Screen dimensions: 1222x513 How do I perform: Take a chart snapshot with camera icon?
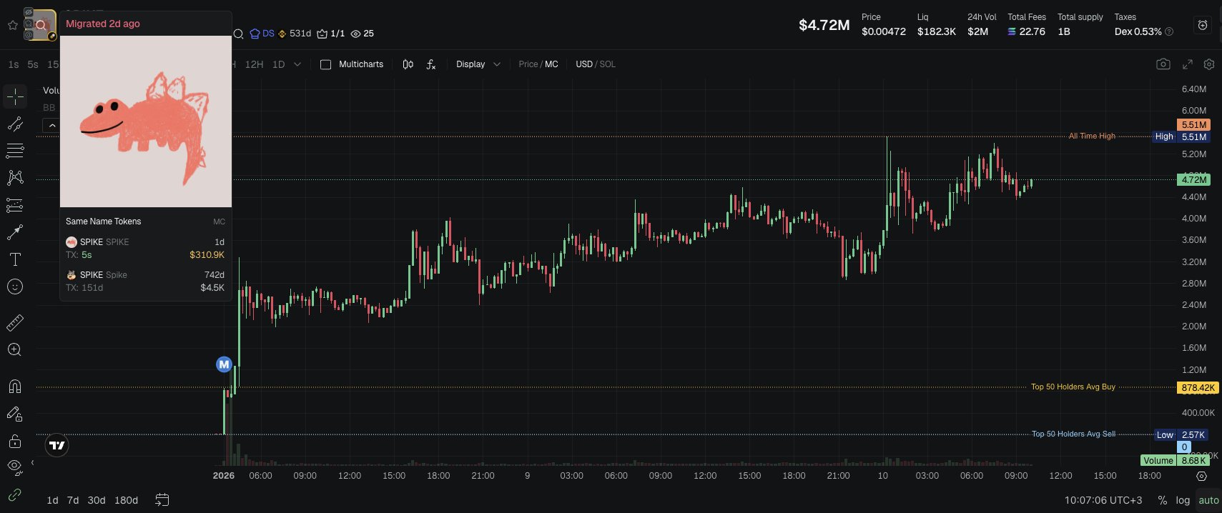[1163, 64]
